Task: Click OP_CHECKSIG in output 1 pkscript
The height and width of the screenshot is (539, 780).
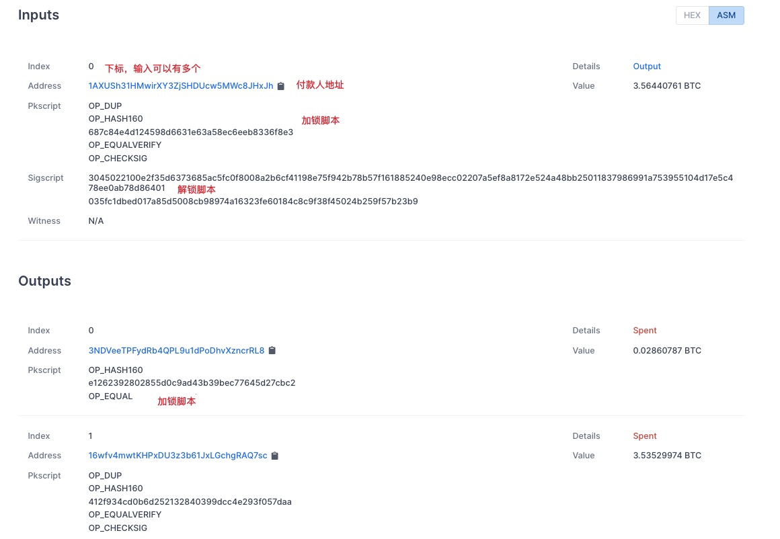Action: pyautogui.click(x=118, y=528)
